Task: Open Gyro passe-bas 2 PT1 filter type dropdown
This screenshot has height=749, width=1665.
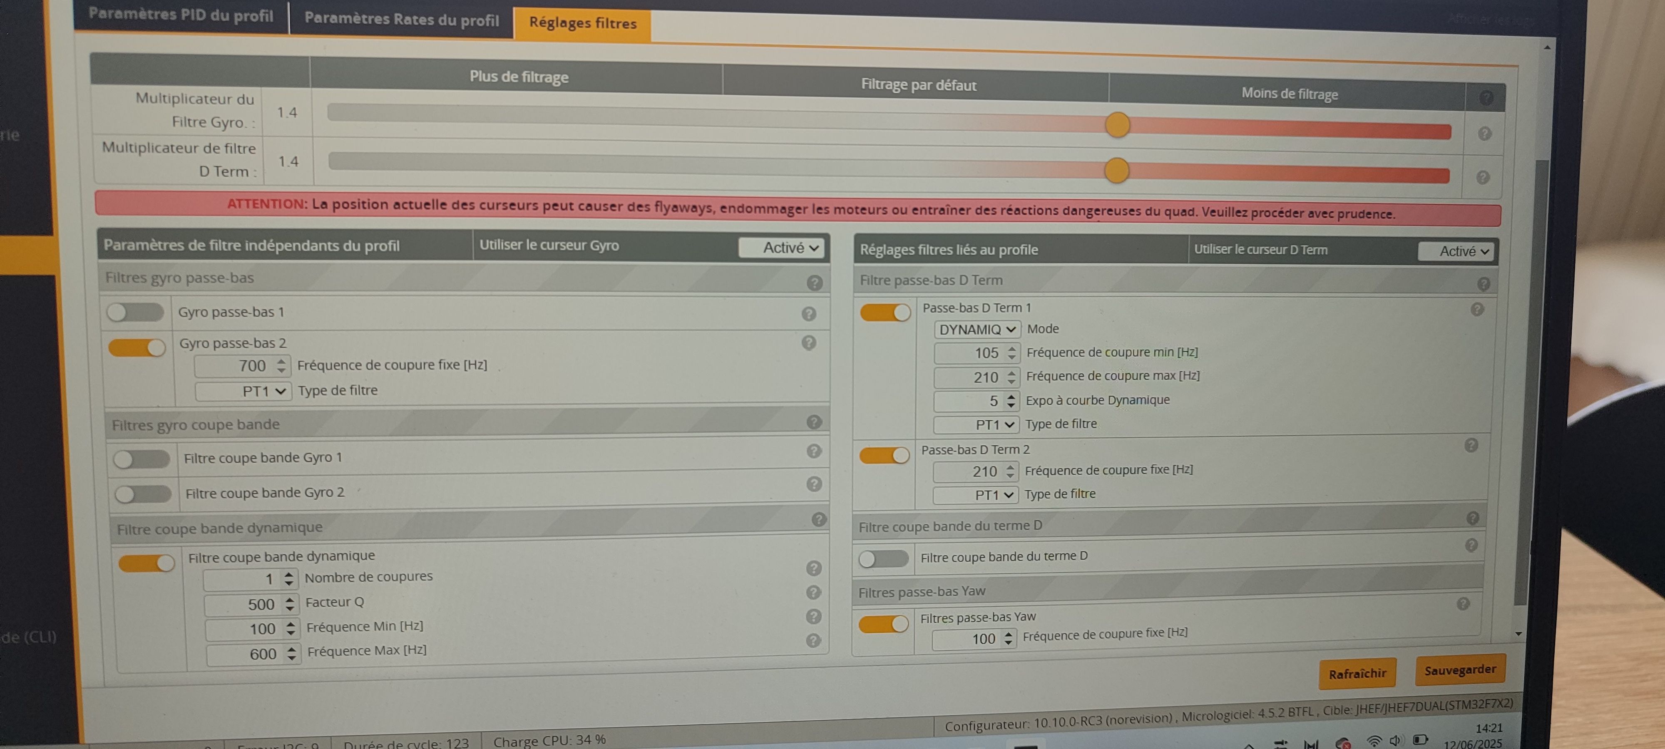Action: tap(244, 392)
